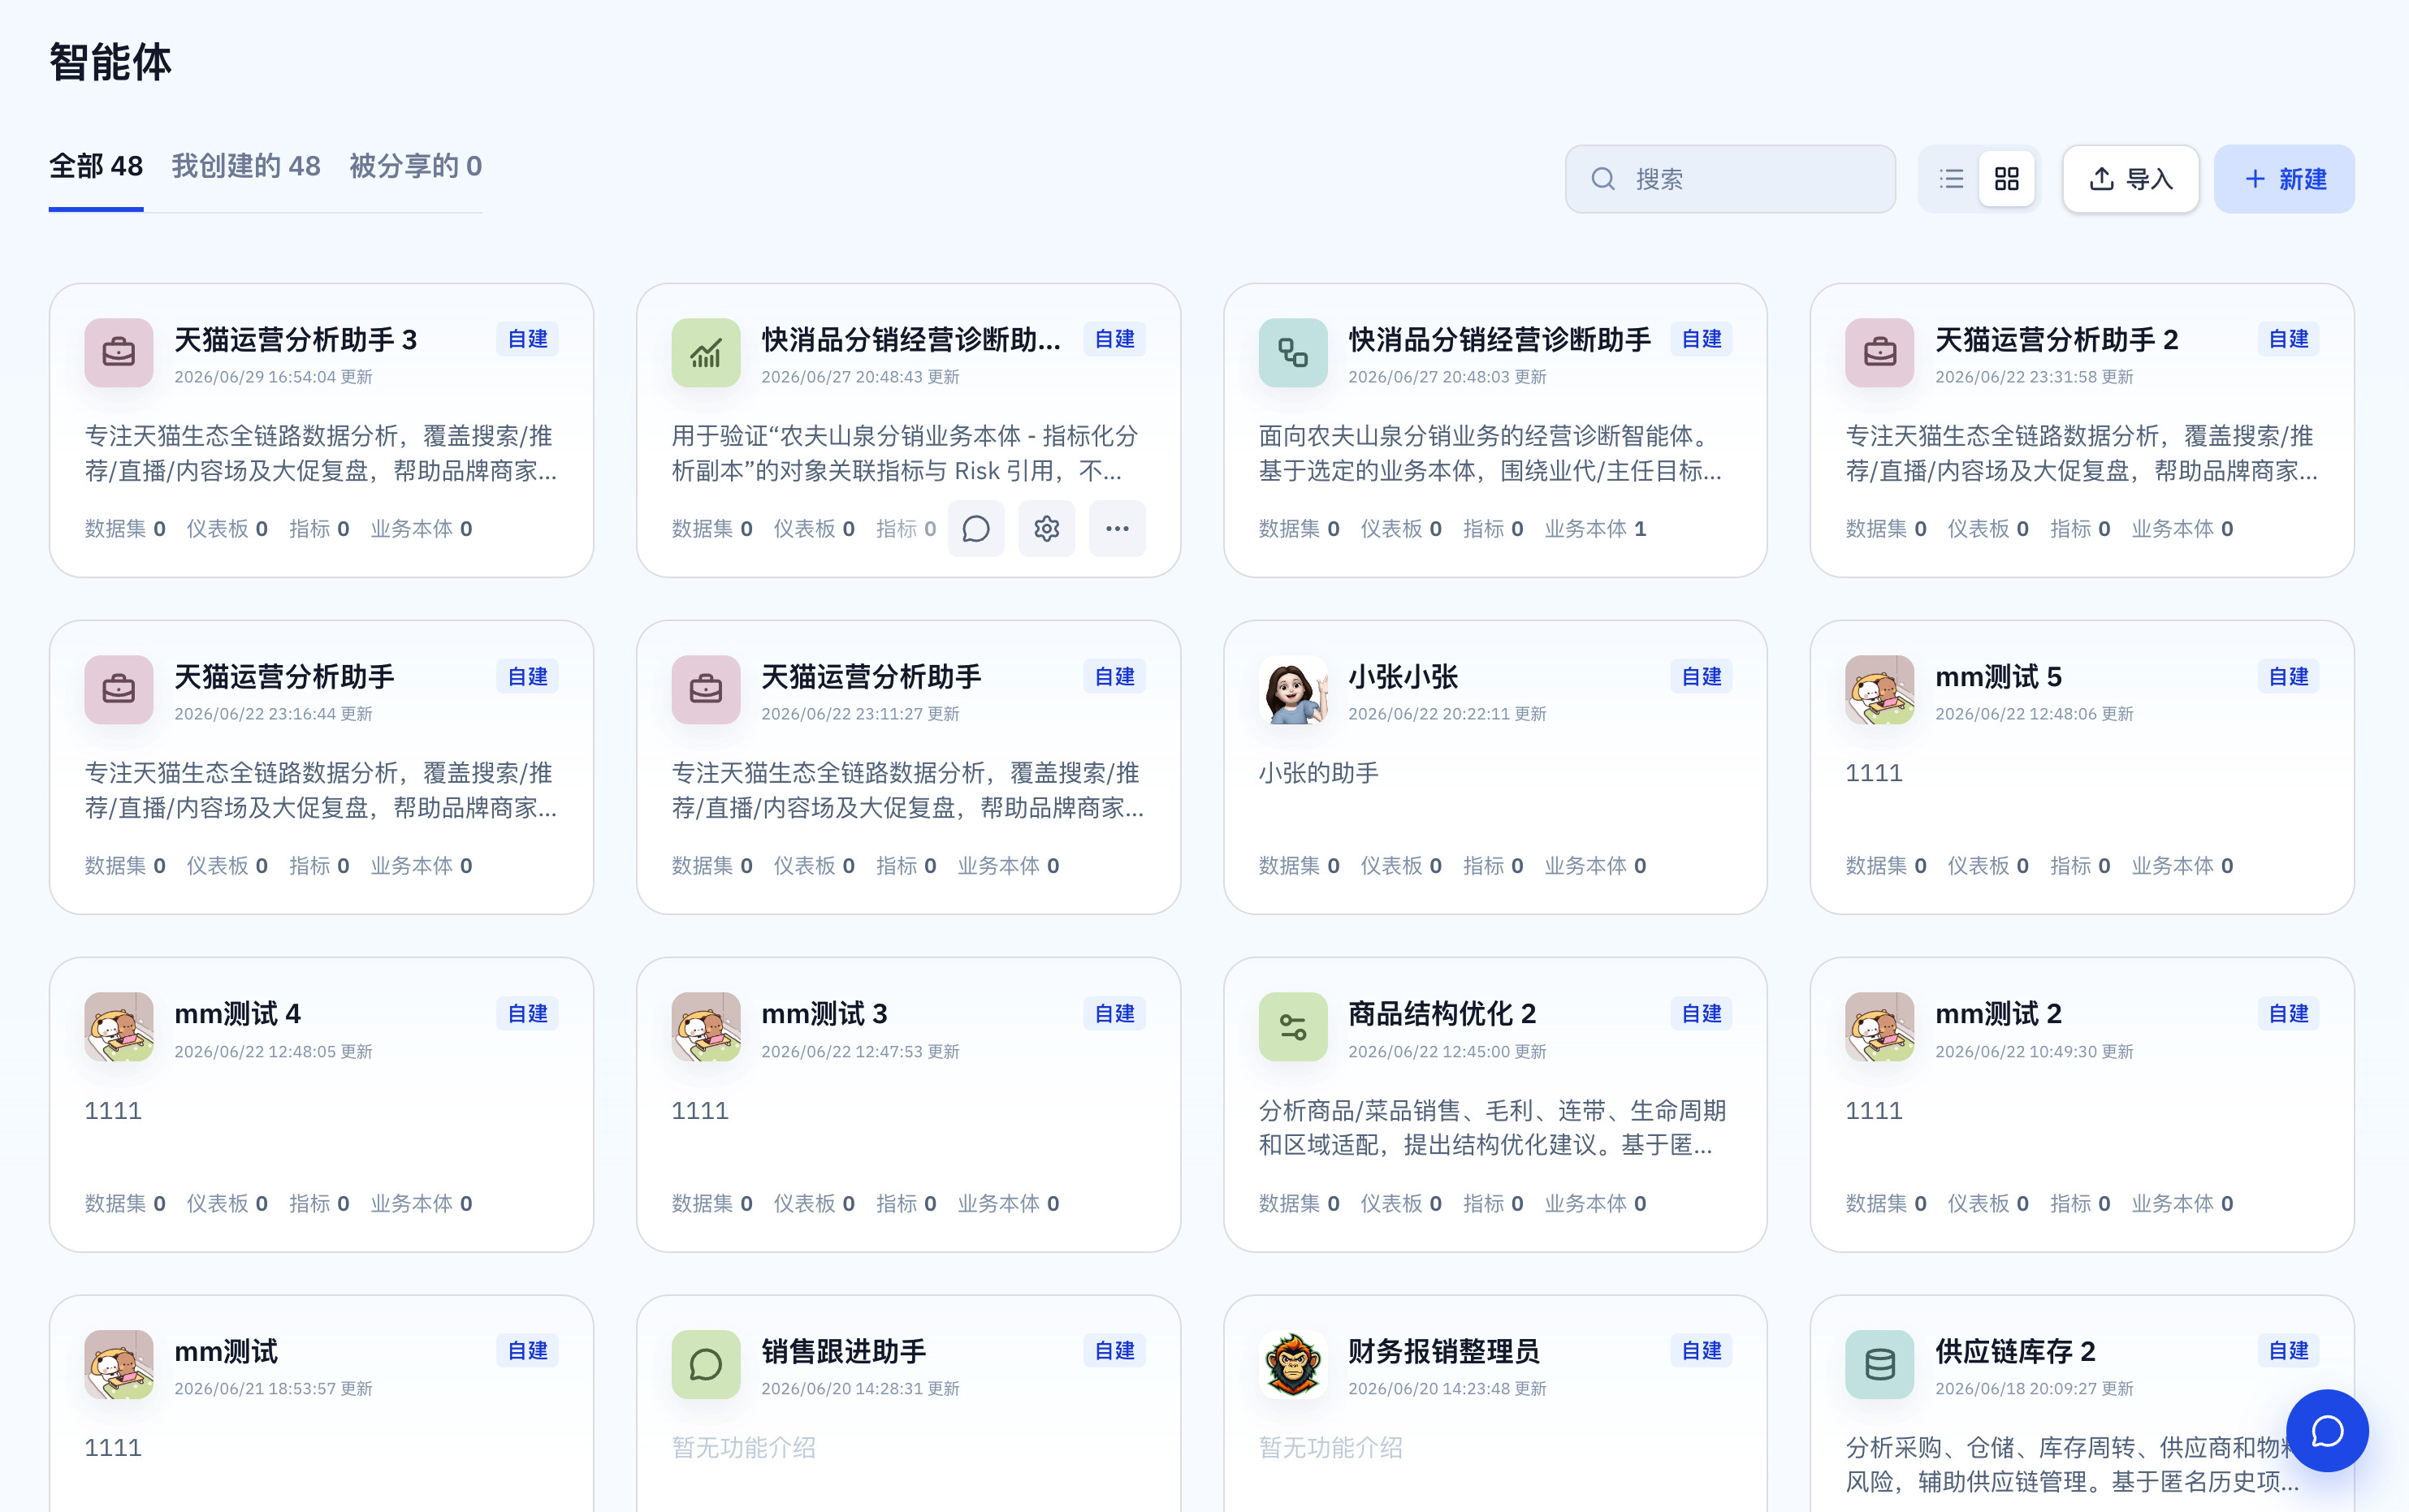The width and height of the screenshot is (2409, 1512).
Task: Click the database icon of 供应链库存 2
Action: [x=1880, y=1365]
